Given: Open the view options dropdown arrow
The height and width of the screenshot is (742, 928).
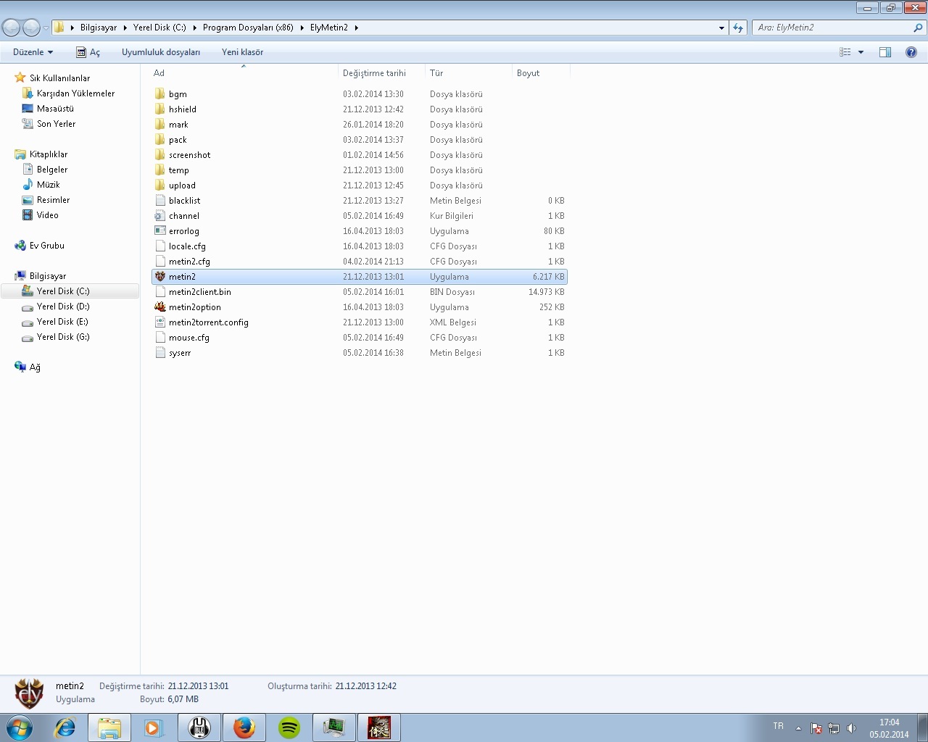Looking at the screenshot, I should point(861,52).
